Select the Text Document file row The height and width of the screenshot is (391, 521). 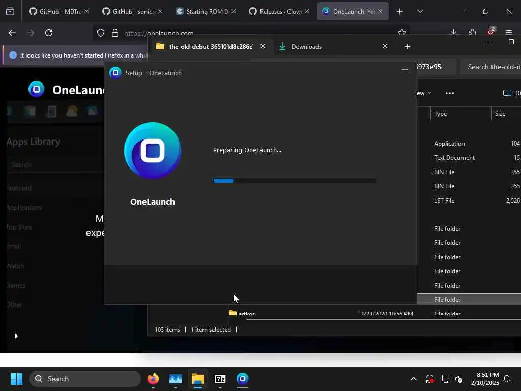pyautogui.click(x=469, y=158)
